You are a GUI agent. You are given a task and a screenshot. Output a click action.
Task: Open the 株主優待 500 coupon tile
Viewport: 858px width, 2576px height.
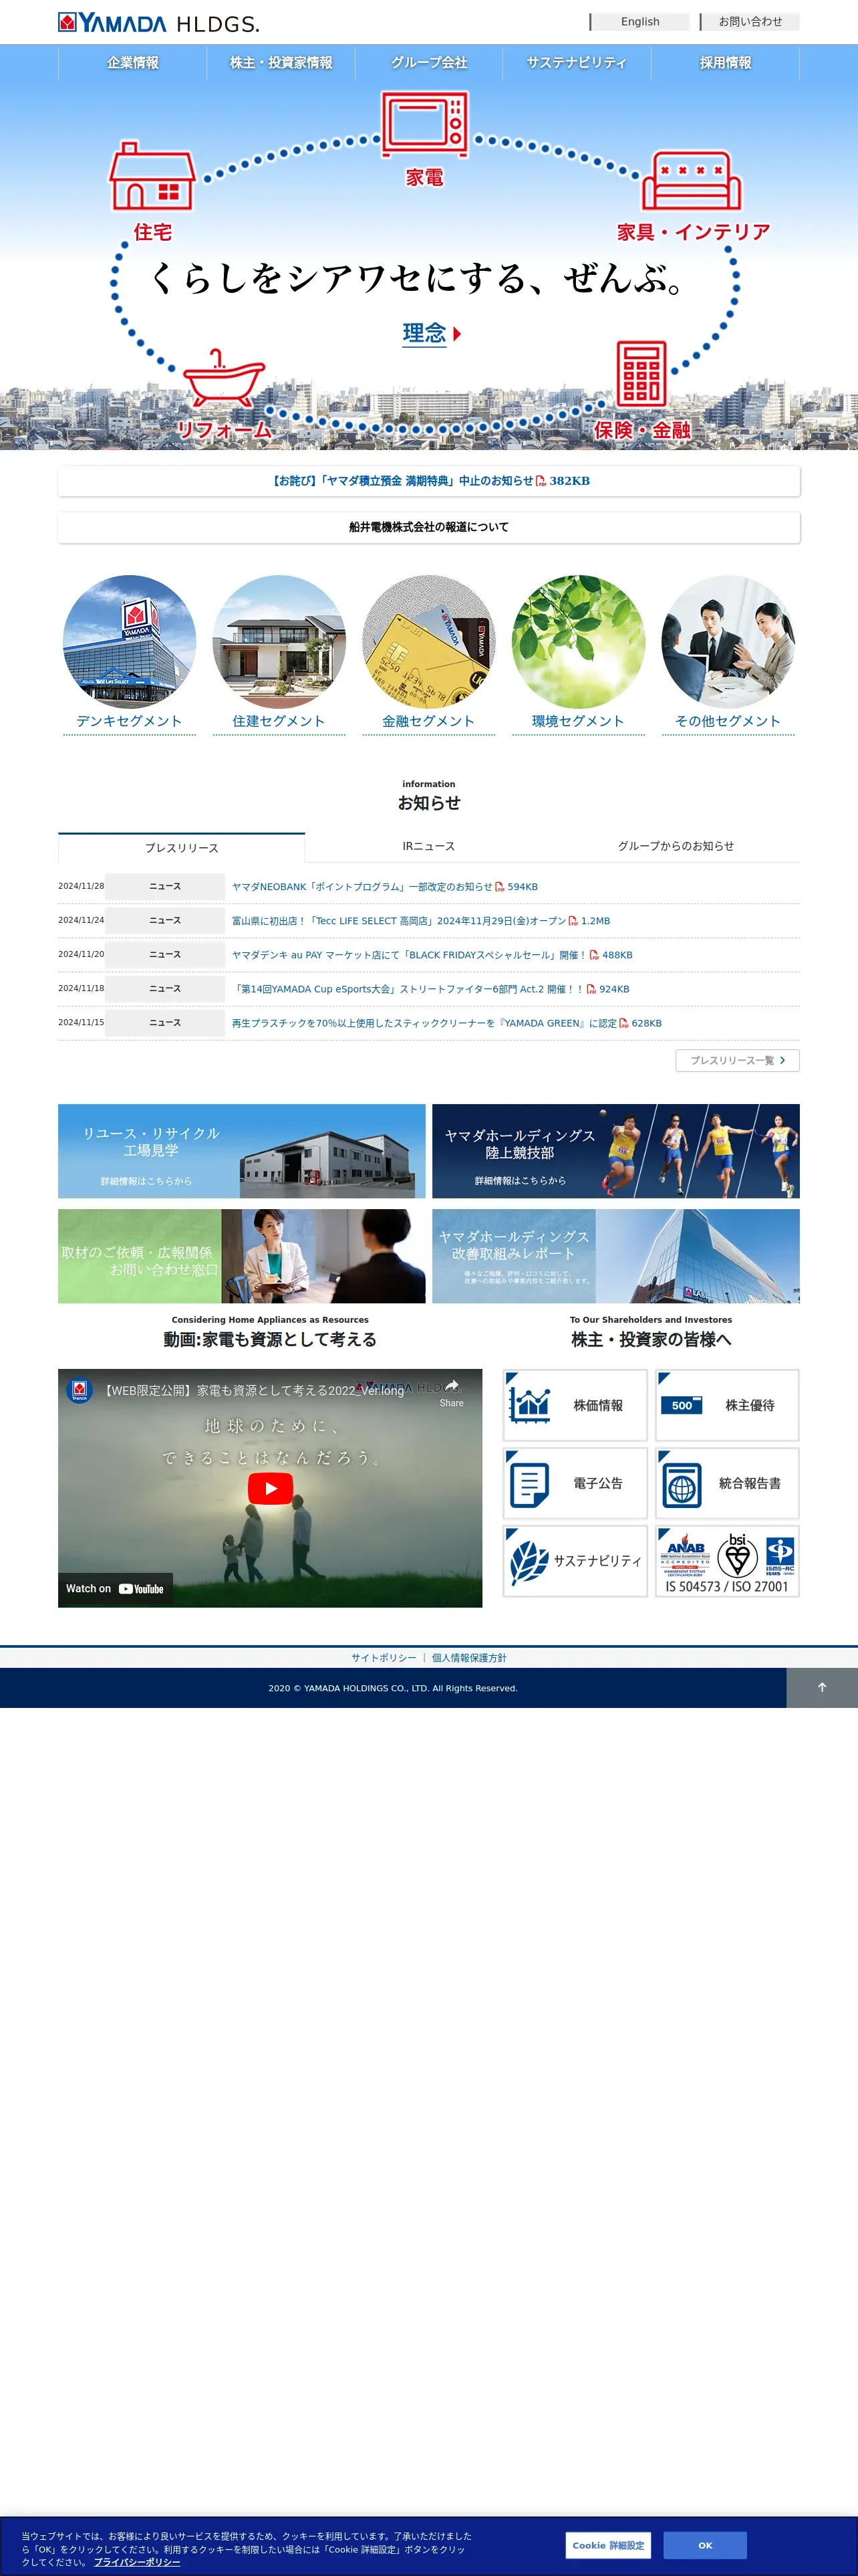[727, 1405]
